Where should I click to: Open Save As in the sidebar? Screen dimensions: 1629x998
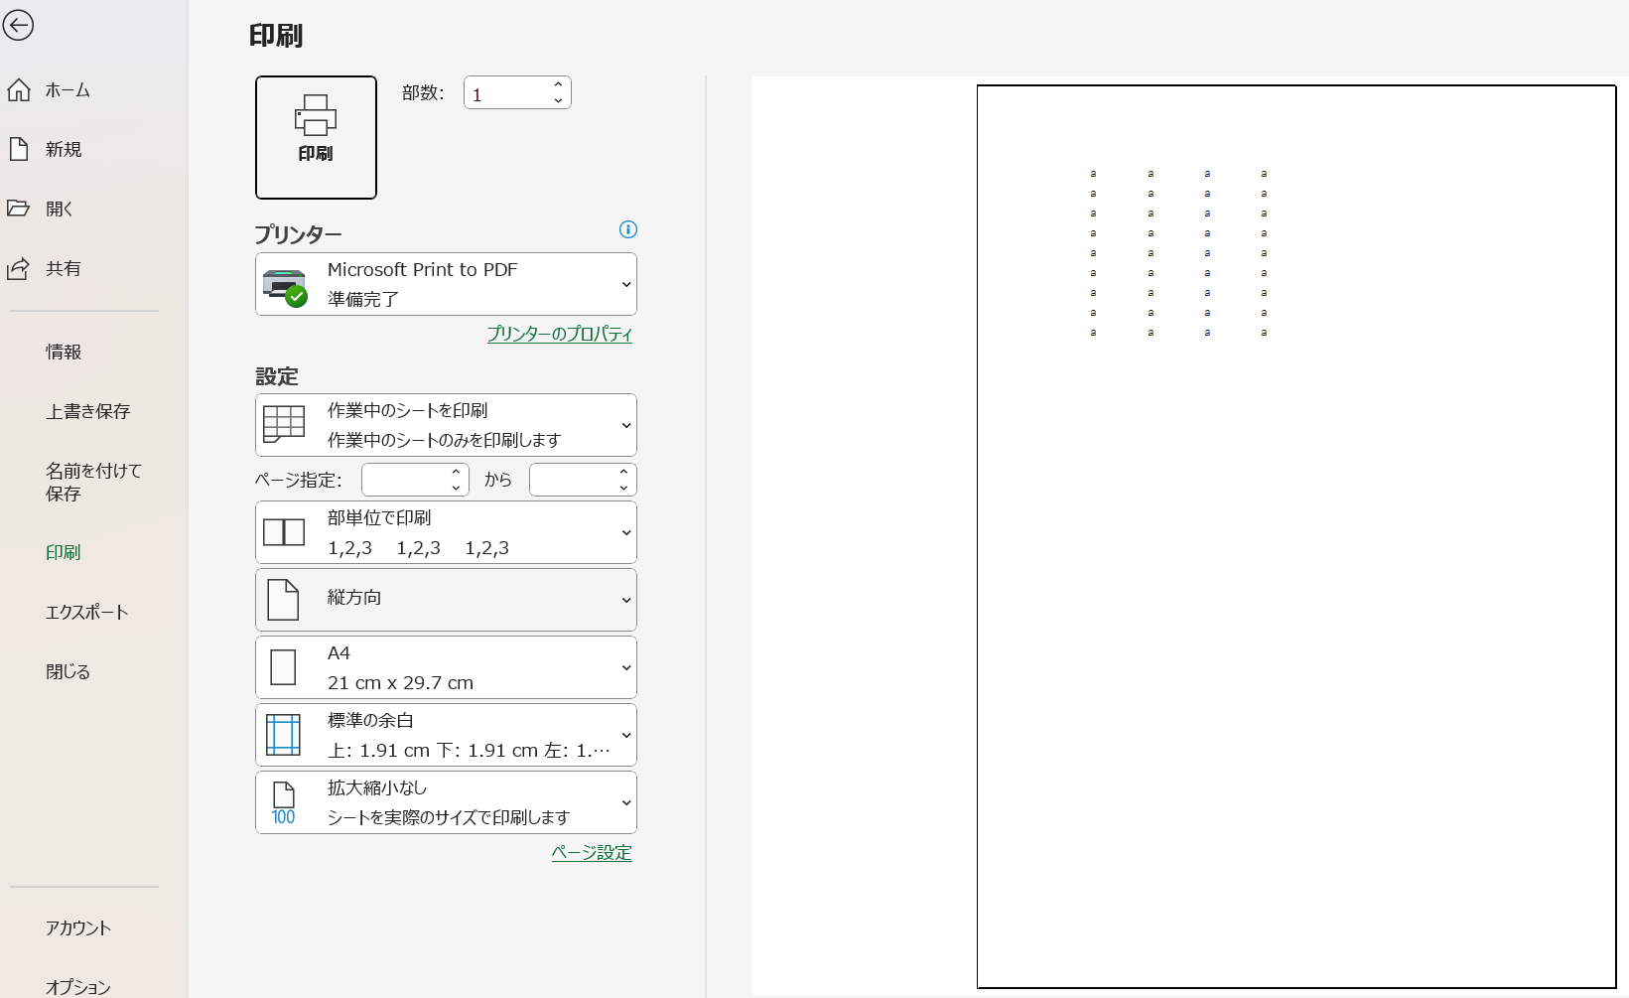tap(92, 482)
